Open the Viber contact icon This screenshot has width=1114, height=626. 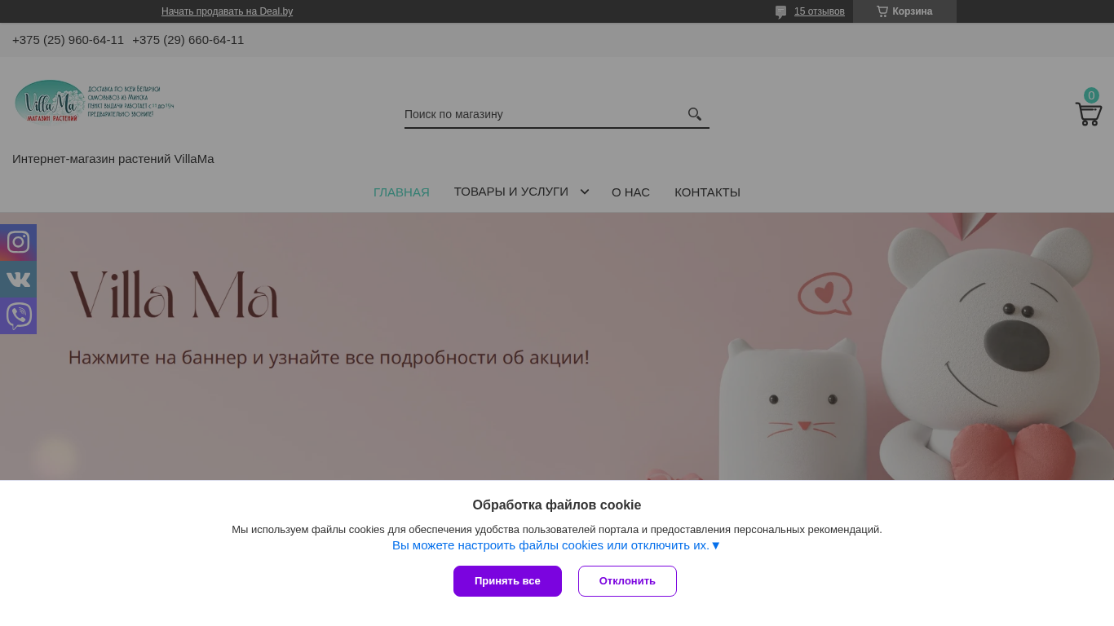tap(18, 315)
